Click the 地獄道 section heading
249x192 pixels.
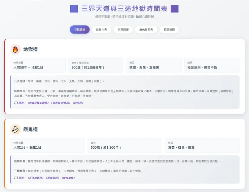pos(31,49)
